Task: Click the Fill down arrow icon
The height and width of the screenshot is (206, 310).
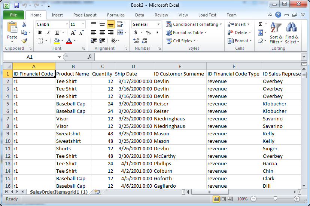Action: [x=260, y=33]
